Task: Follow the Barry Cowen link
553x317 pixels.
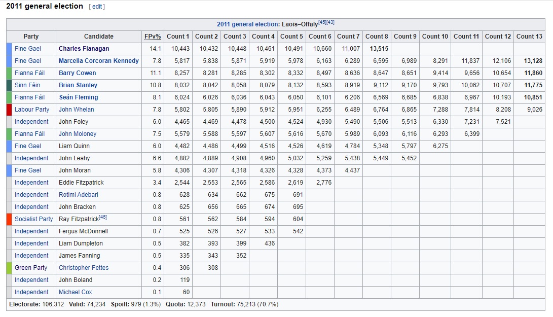Action: coord(77,73)
